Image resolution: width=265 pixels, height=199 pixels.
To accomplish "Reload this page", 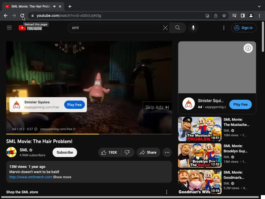I will 22,16.
